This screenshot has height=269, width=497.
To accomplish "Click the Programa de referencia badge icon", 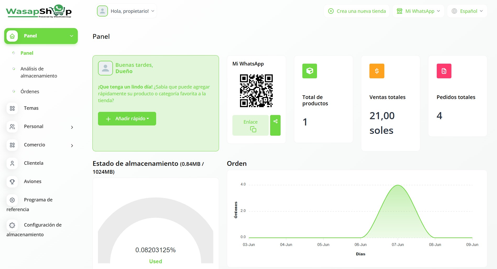I will pyautogui.click(x=12, y=200).
